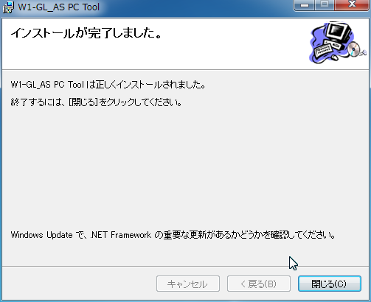Click the disabled キャンセル button
Image resolution: width=371 pixels, height=302 pixels.
coord(188,284)
